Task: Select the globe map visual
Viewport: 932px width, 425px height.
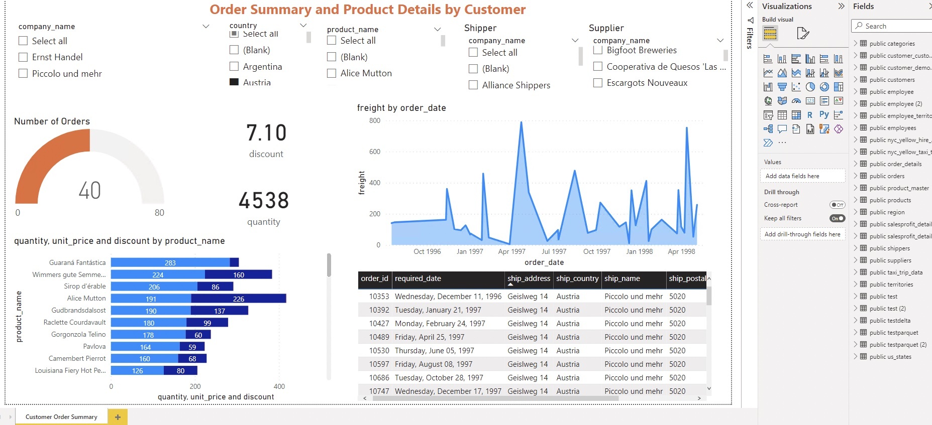Action: coord(768,101)
